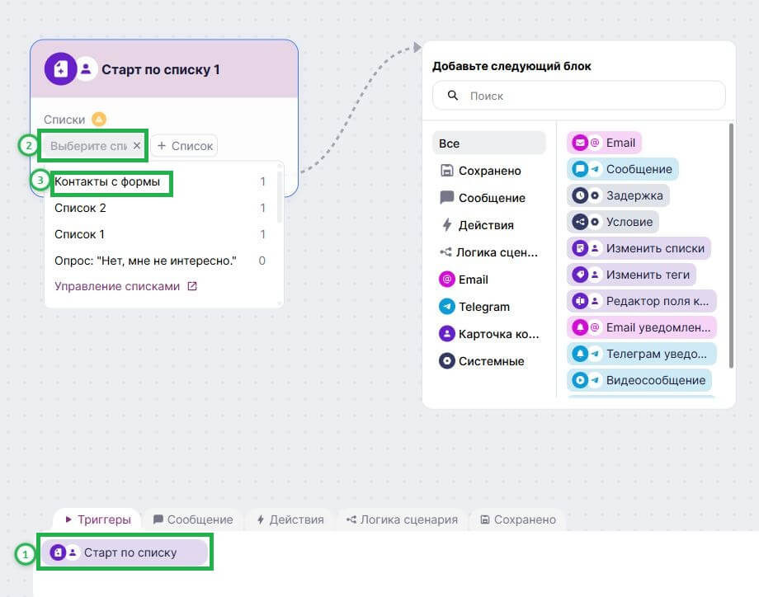Screen dimensions: 759x597
Task: Click the yellow warning icon next to Списки
Action: click(x=99, y=119)
